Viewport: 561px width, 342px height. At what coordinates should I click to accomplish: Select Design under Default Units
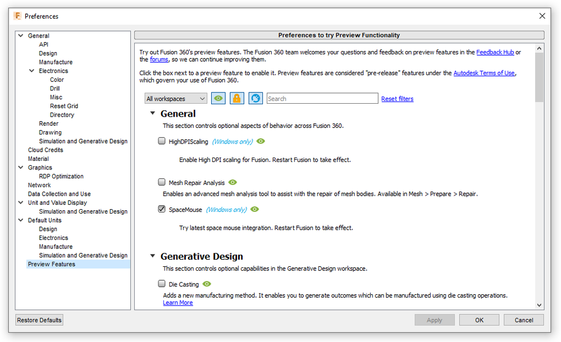click(48, 229)
